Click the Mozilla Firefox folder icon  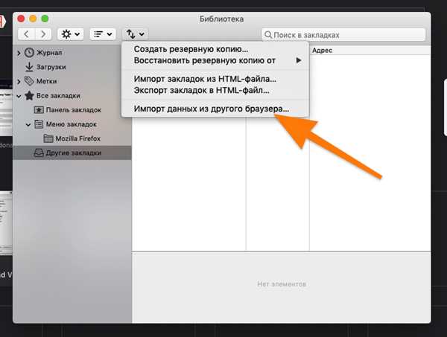click(48, 138)
